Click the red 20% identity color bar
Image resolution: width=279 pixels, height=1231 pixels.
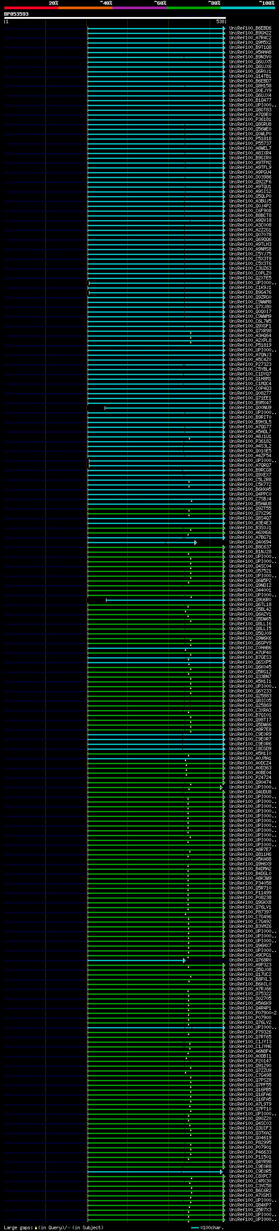(31, 8)
